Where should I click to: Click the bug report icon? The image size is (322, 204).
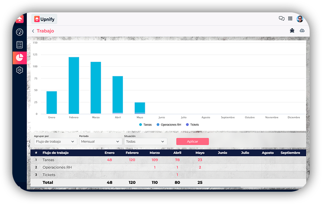(x=292, y=31)
